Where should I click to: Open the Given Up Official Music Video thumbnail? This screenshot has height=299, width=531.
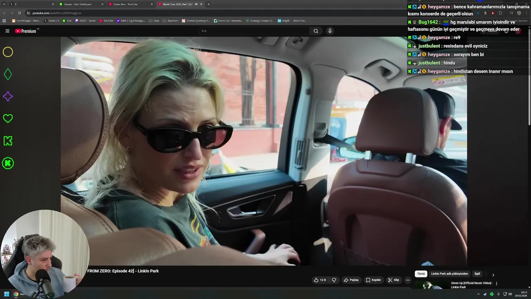(432, 285)
